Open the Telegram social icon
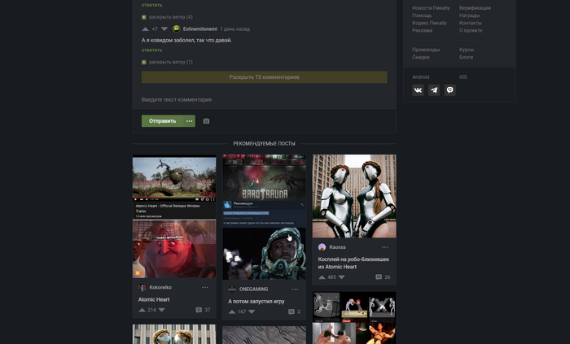This screenshot has width=570, height=344. pyautogui.click(x=434, y=90)
